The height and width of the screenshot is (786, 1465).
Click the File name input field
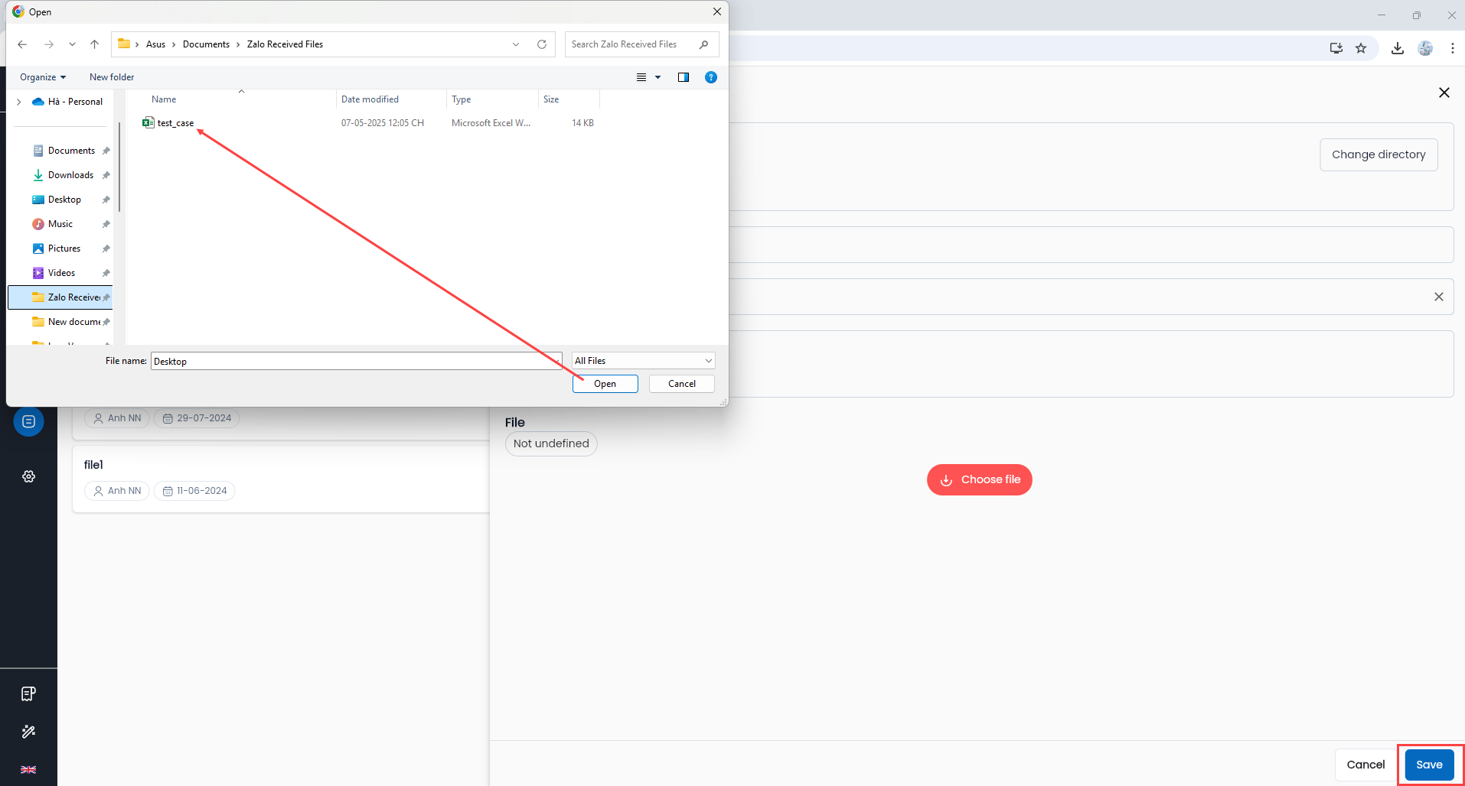click(x=356, y=361)
